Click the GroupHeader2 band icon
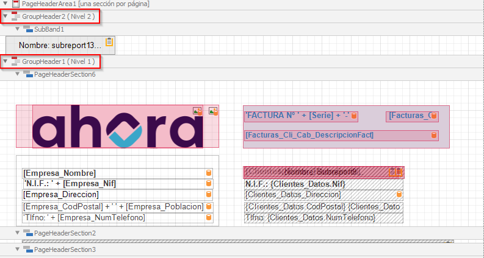This screenshot has height=258, width=484. (x=16, y=16)
